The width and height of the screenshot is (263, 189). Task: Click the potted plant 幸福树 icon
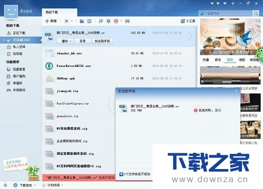33,173
